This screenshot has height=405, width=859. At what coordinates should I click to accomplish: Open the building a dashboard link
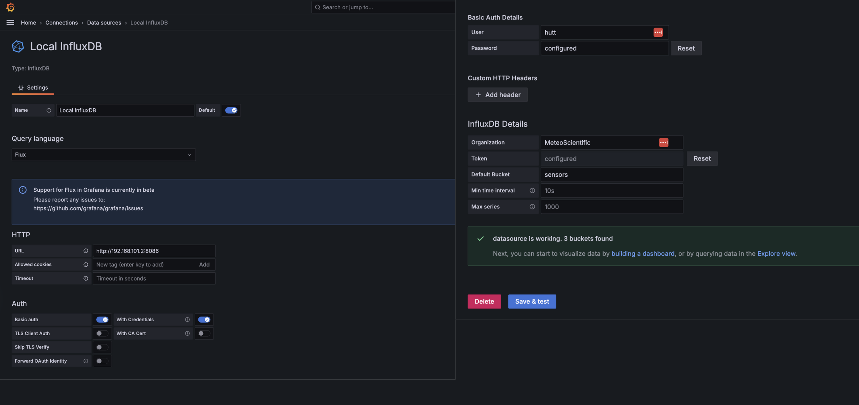click(x=643, y=254)
